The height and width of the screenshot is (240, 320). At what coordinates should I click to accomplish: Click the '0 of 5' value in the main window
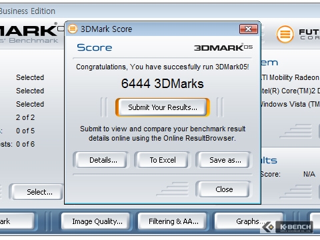click(x=25, y=131)
